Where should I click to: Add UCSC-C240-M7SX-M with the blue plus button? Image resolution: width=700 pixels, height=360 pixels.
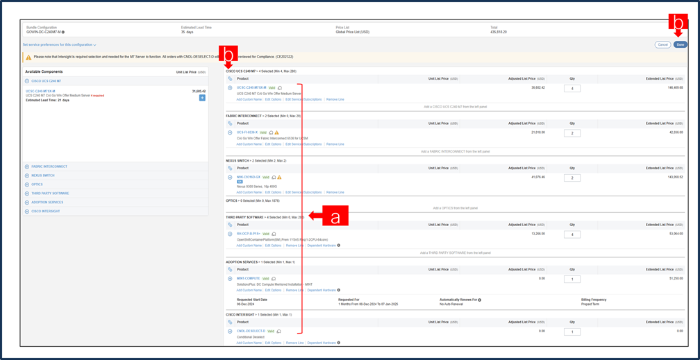click(x=202, y=98)
